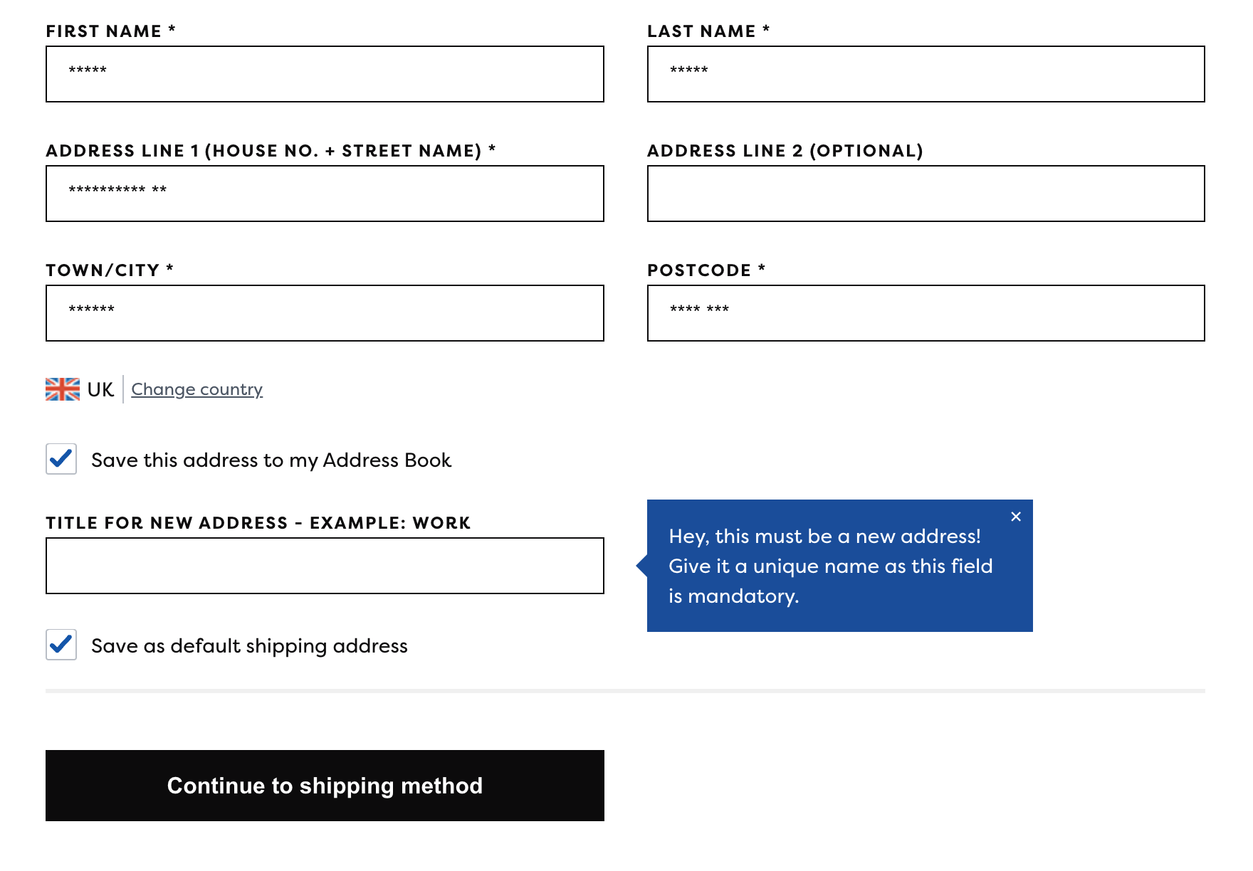
Task: Focus the Town/City text field
Action: (325, 313)
